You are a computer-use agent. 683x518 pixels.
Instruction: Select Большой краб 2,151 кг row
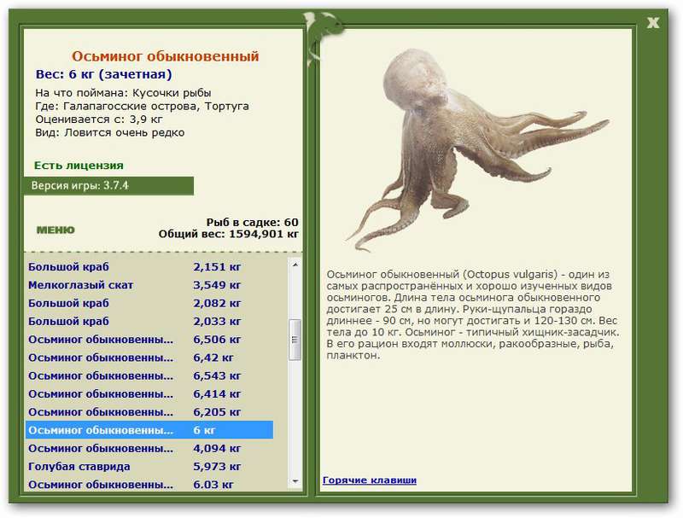[149, 267]
